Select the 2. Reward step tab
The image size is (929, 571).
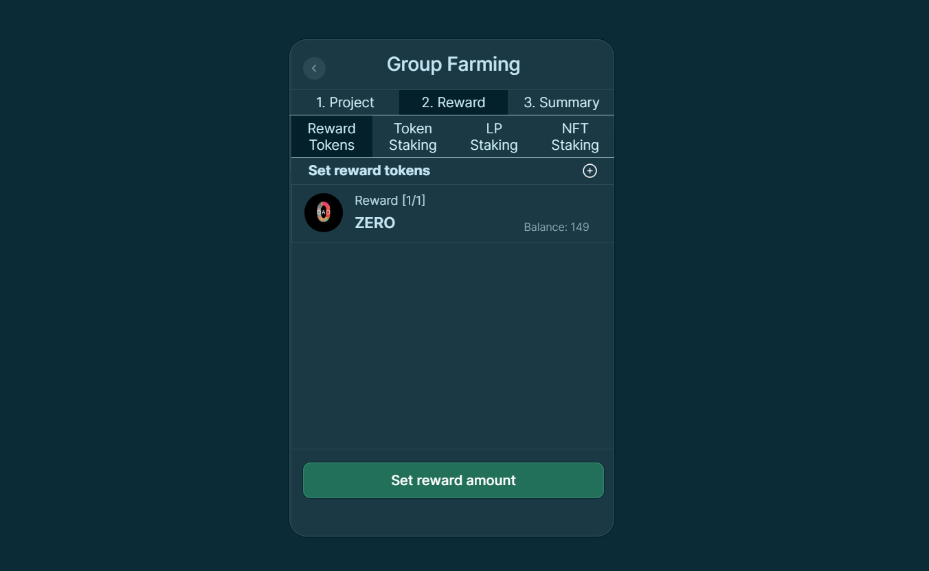[x=454, y=102]
